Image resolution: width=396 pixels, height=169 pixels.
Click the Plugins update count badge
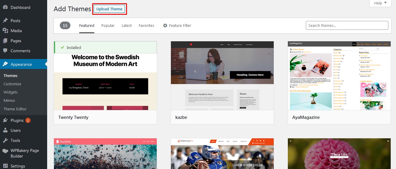[x=28, y=120]
